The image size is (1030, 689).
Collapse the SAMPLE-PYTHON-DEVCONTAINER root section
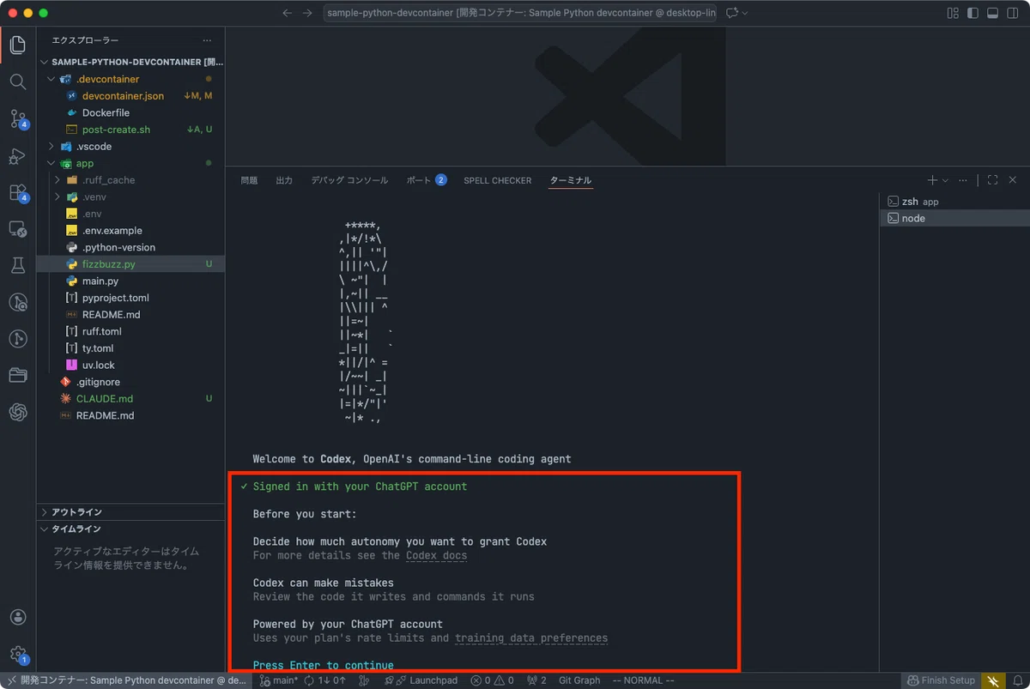click(x=45, y=62)
